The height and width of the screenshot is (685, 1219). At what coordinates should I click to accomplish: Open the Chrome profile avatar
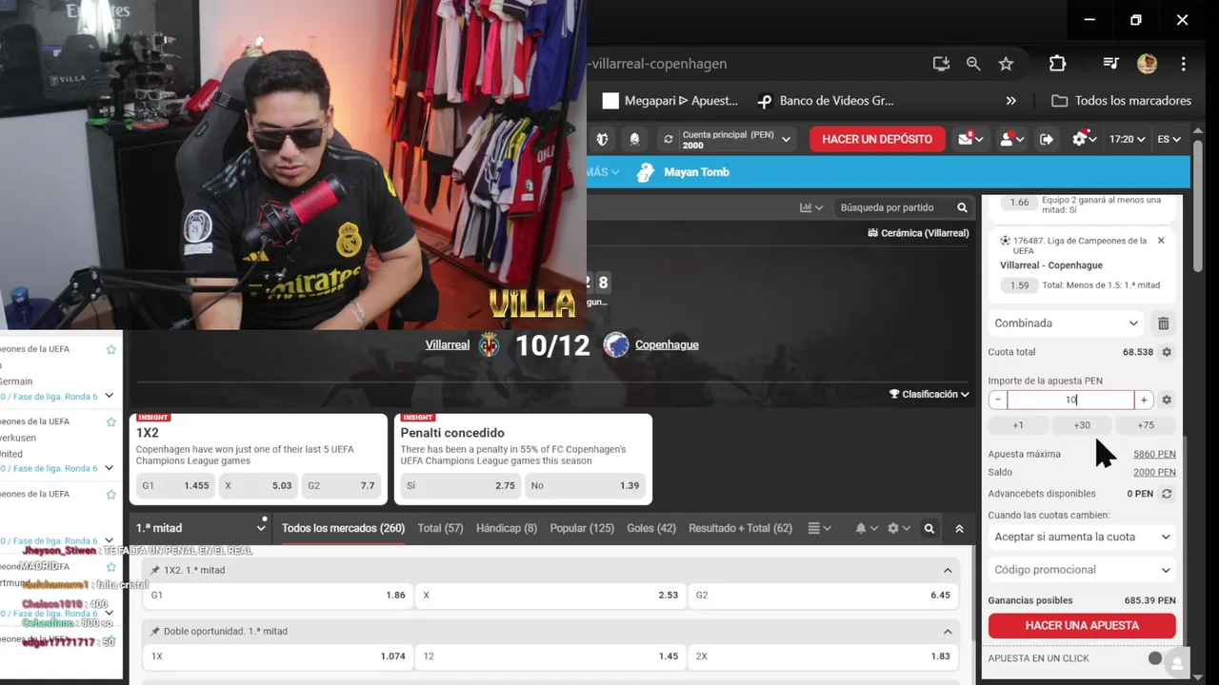click(x=1147, y=64)
